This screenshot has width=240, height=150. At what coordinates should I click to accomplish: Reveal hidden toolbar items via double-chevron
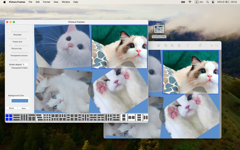(211, 45)
